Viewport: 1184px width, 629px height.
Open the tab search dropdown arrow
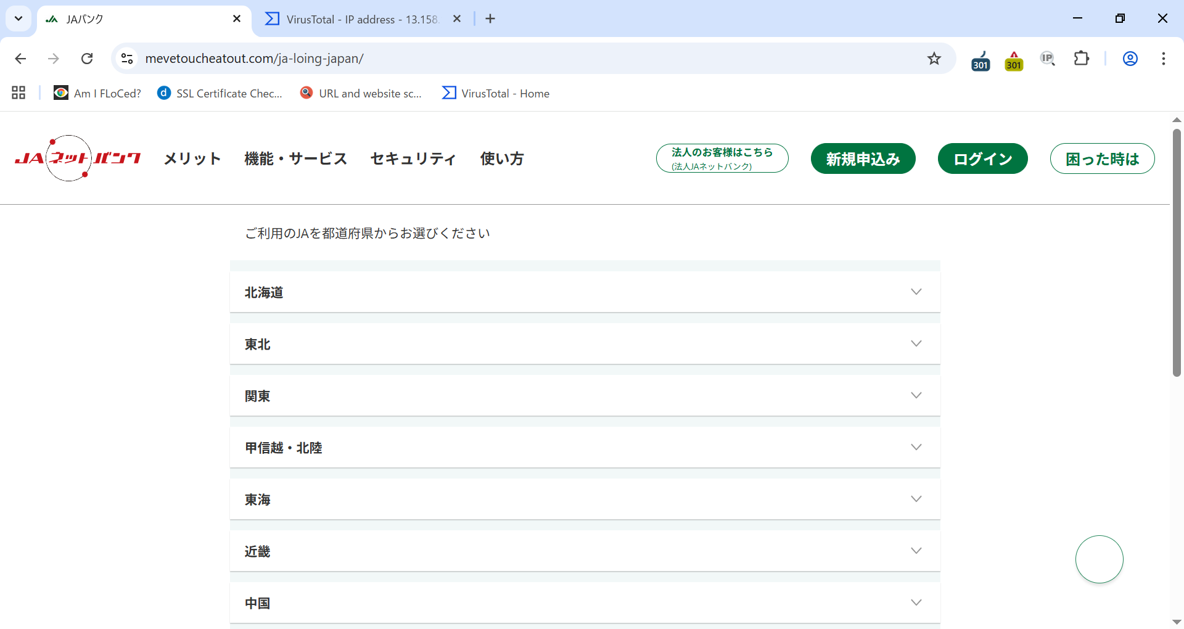[18, 18]
